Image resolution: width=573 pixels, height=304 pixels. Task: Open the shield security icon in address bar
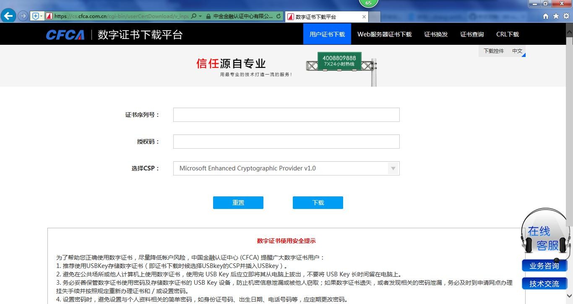point(35,16)
